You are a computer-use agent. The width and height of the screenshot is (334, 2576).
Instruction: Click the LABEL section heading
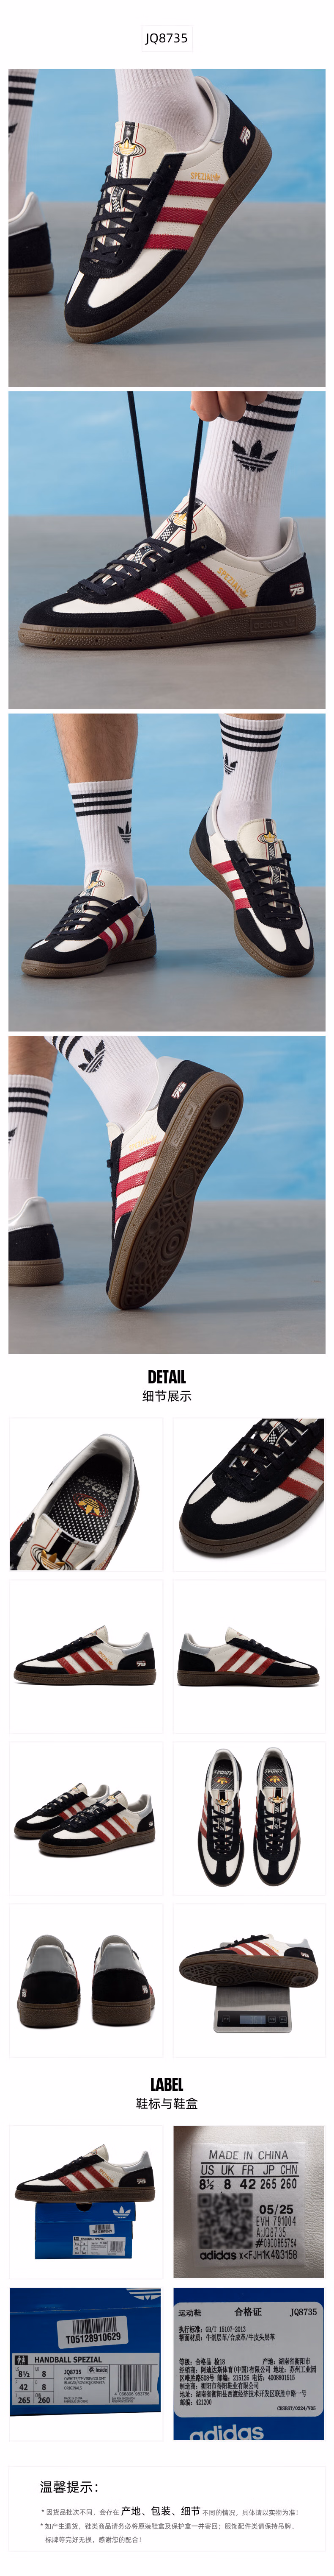coord(167,2084)
